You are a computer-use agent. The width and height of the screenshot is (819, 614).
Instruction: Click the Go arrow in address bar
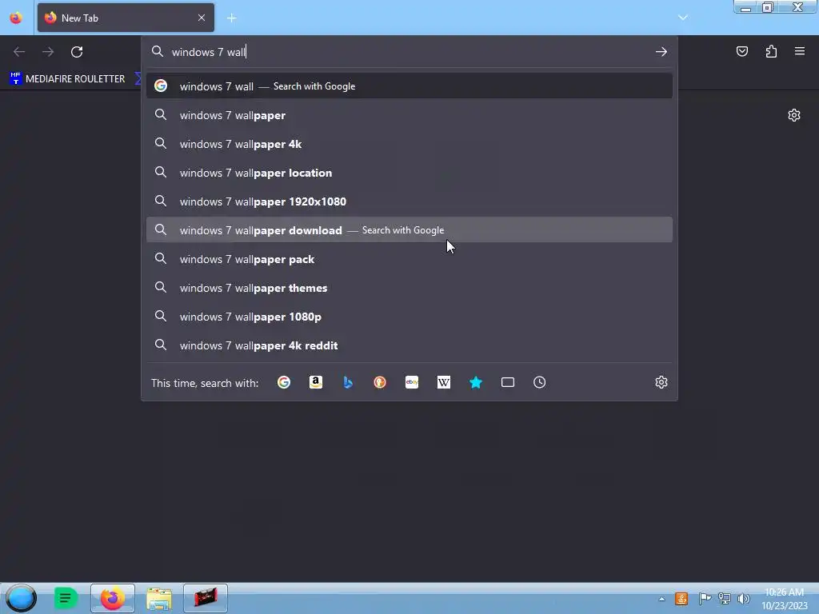[661, 52]
